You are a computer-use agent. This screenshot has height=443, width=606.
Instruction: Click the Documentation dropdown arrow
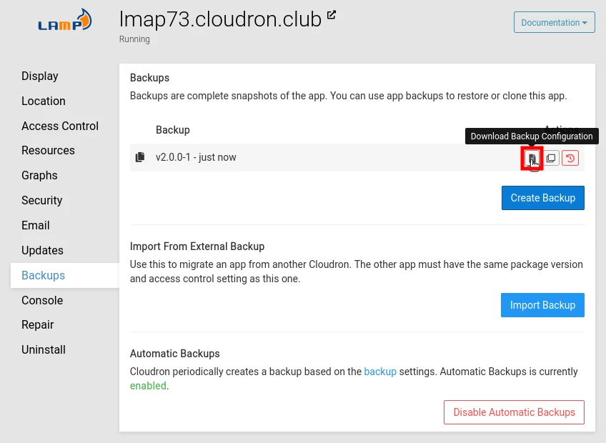[585, 22]
